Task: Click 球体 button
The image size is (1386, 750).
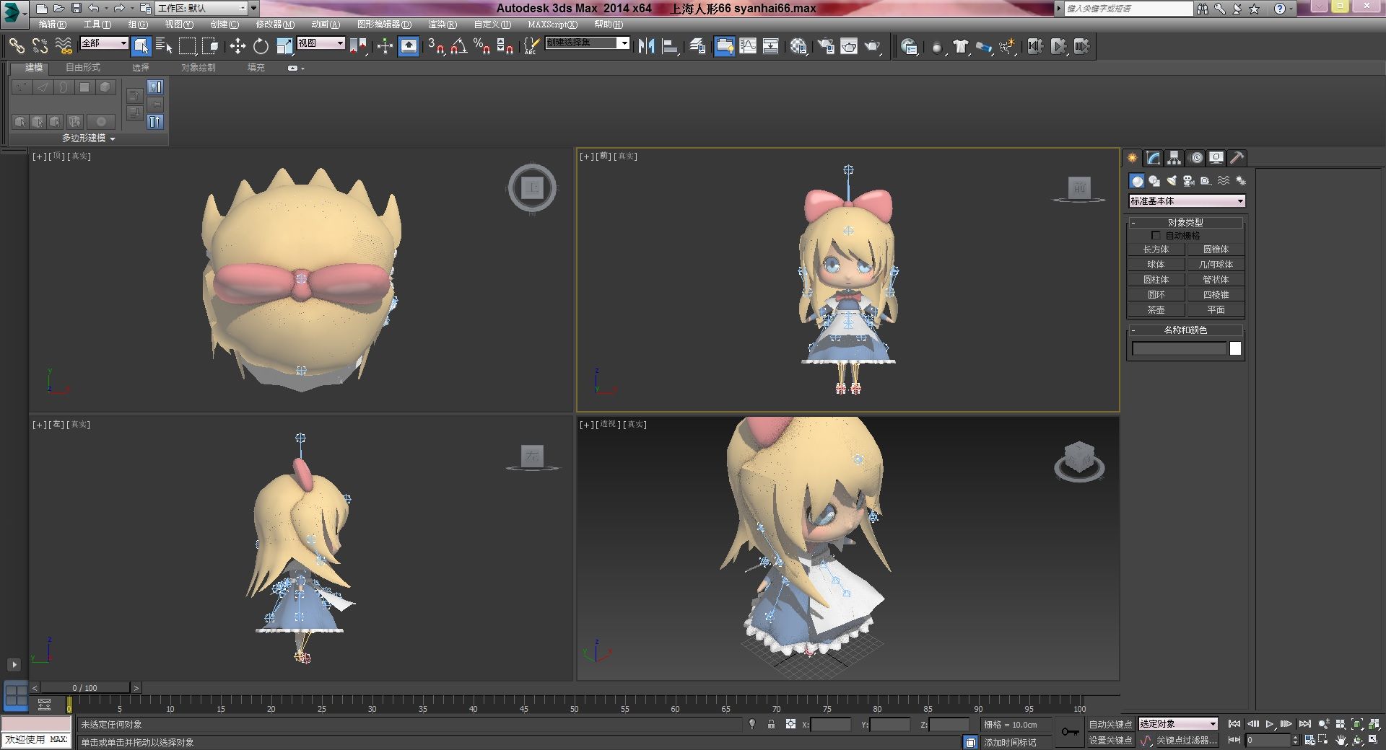Action: (1156, 265)
